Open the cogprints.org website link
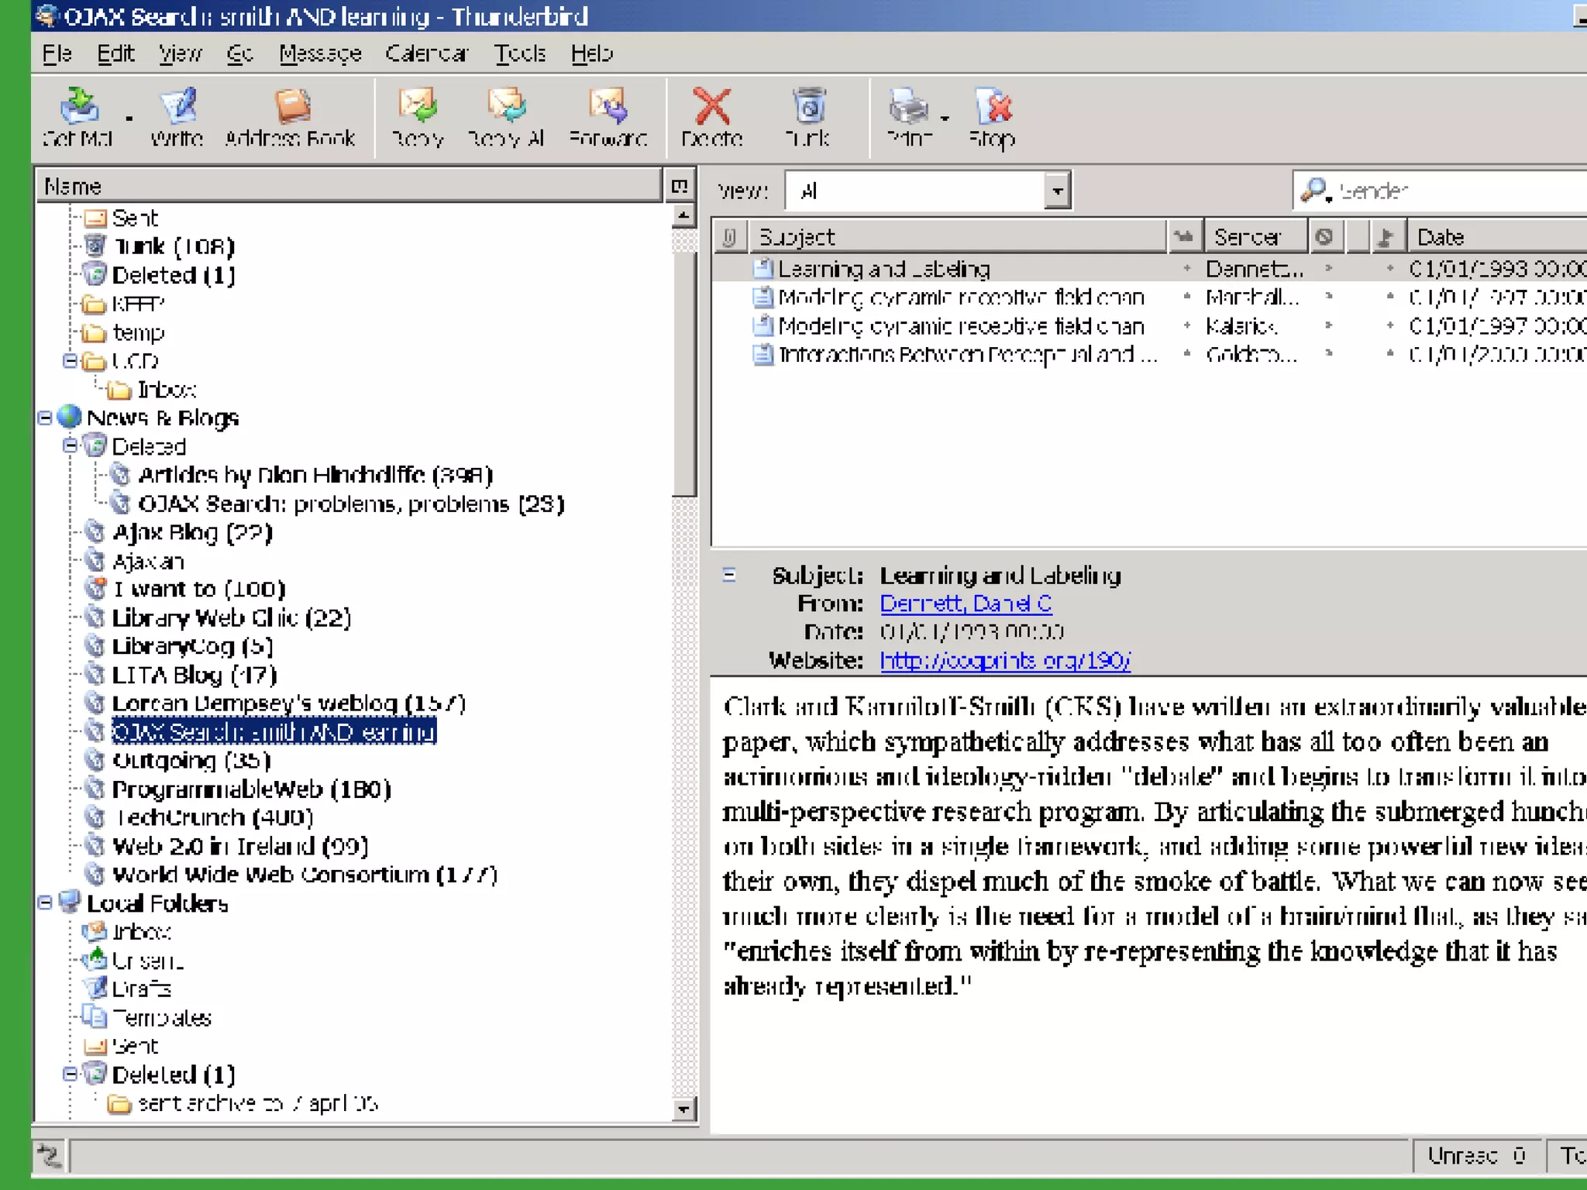1587x1190 pixels. tap(1005, 660)
